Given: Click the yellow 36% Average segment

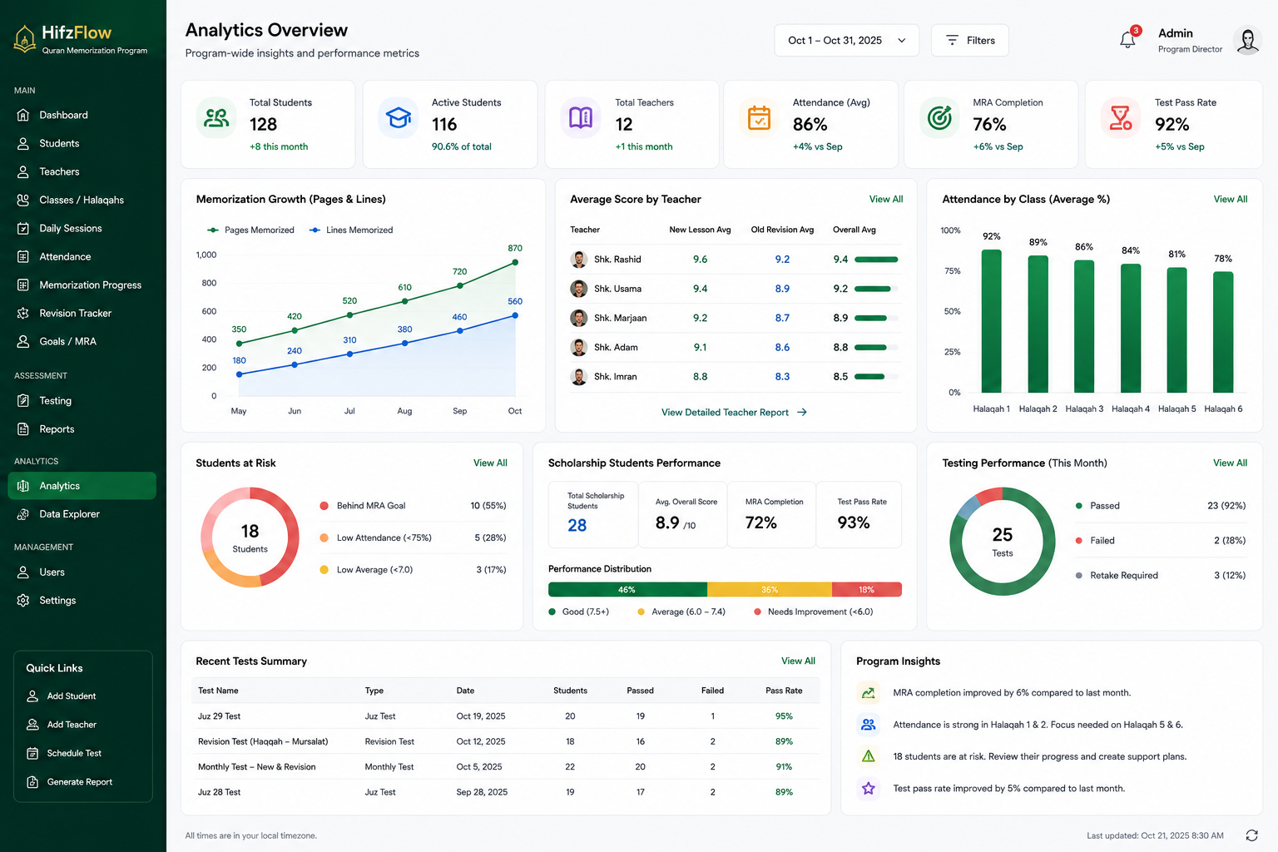Looking at the screenshot, I should coord(770,590).
